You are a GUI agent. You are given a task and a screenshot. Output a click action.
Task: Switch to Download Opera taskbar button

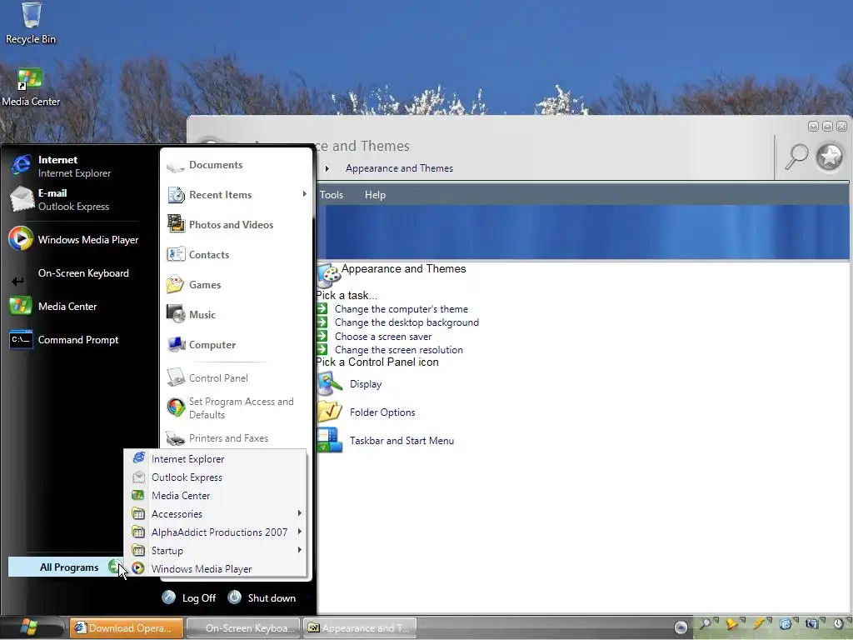[127, 628]
